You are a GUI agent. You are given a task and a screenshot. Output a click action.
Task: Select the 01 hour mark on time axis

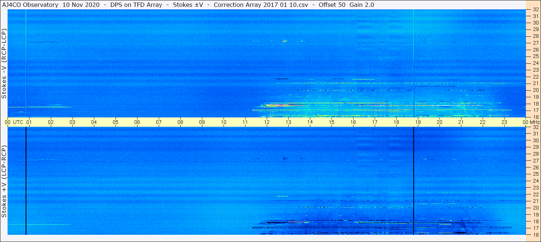point(29,122)
